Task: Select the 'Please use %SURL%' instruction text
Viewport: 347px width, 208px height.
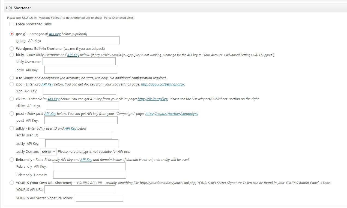Action: (x=71, y=18)
